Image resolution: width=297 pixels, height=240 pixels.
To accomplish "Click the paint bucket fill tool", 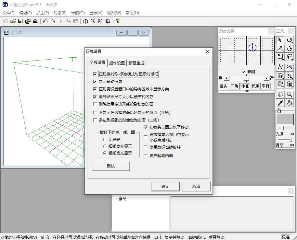I will (290, 103).
